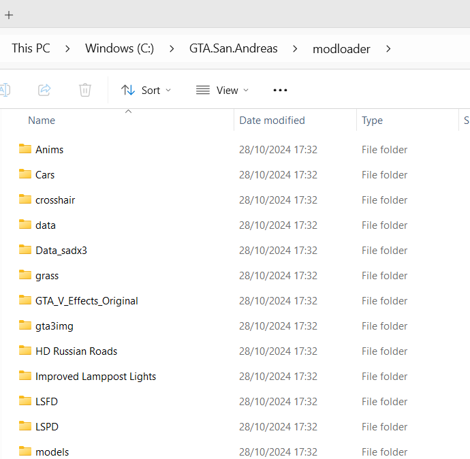
Task: Click the crosshair folder name
Action: pos(55,200)
